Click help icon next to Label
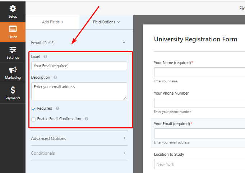Screen dimensions: 245x173 [x=45, y=57]
